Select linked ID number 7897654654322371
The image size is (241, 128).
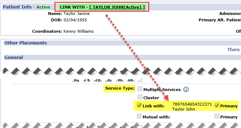point(192,104)
